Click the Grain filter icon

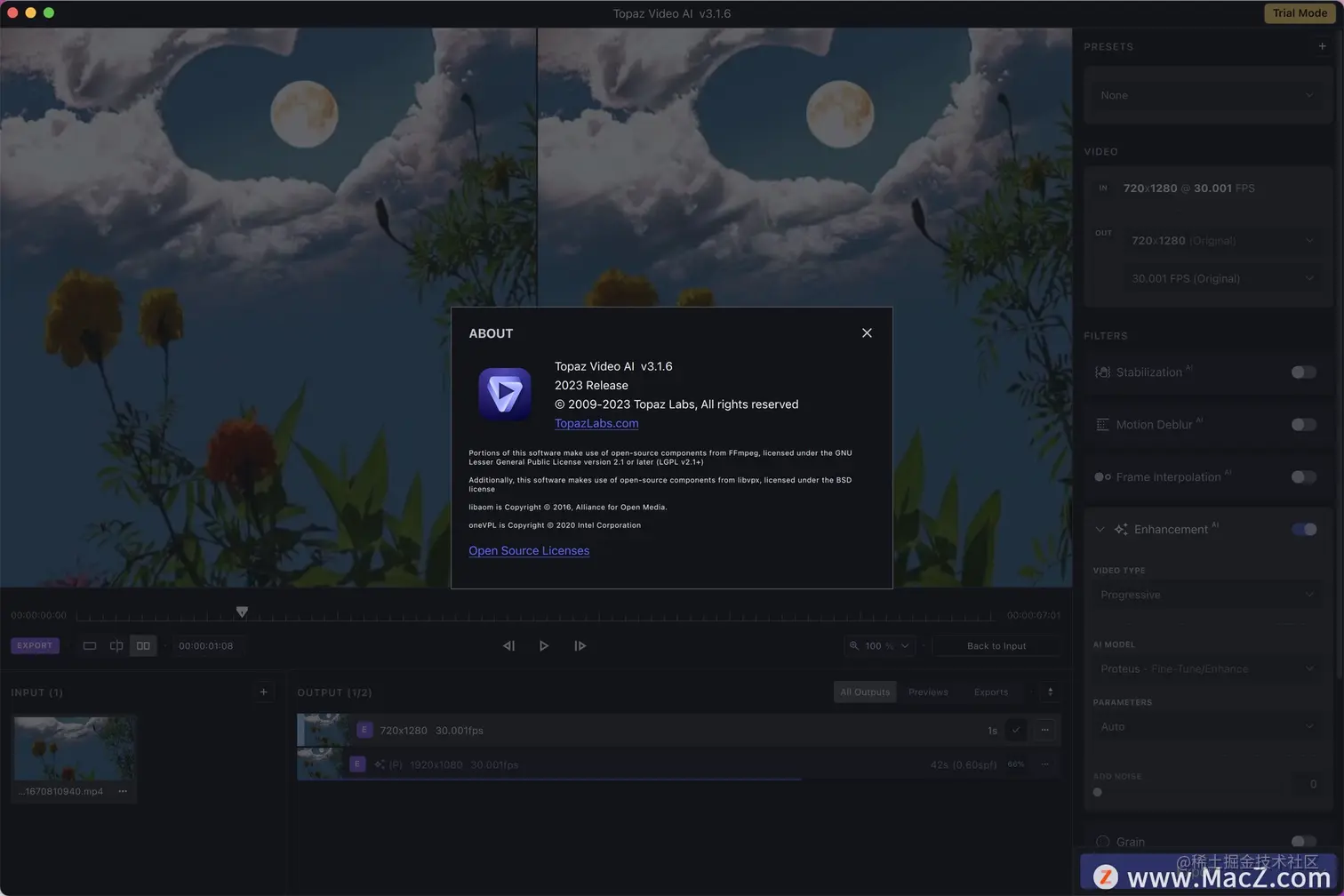[1102, 841]
